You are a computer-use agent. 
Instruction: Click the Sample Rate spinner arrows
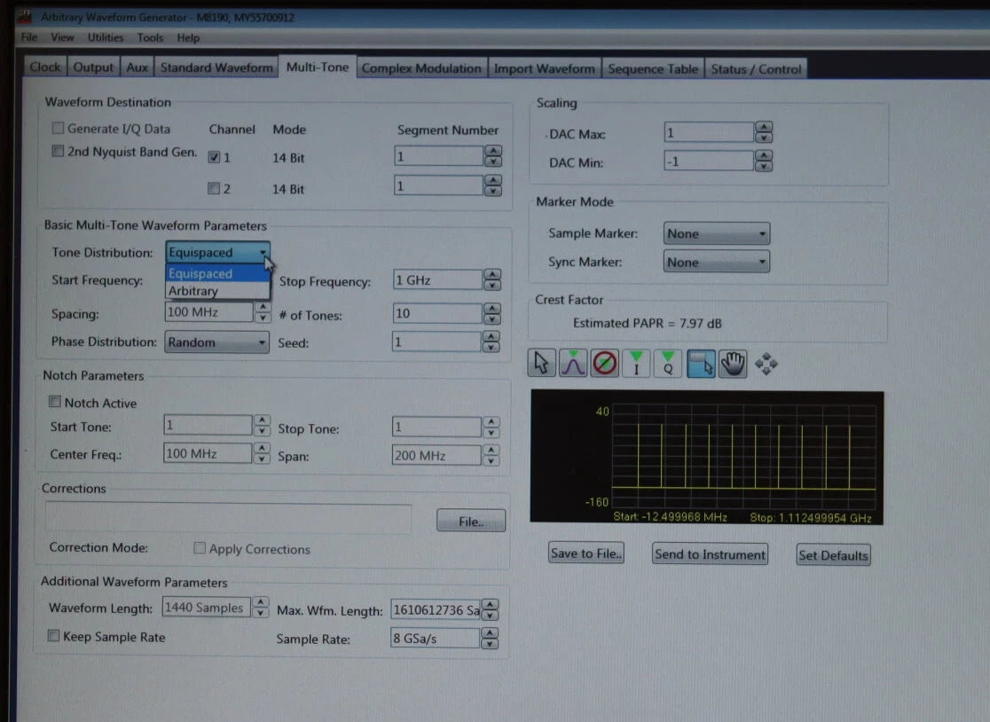pyautogui.click(x=490, y=638)
